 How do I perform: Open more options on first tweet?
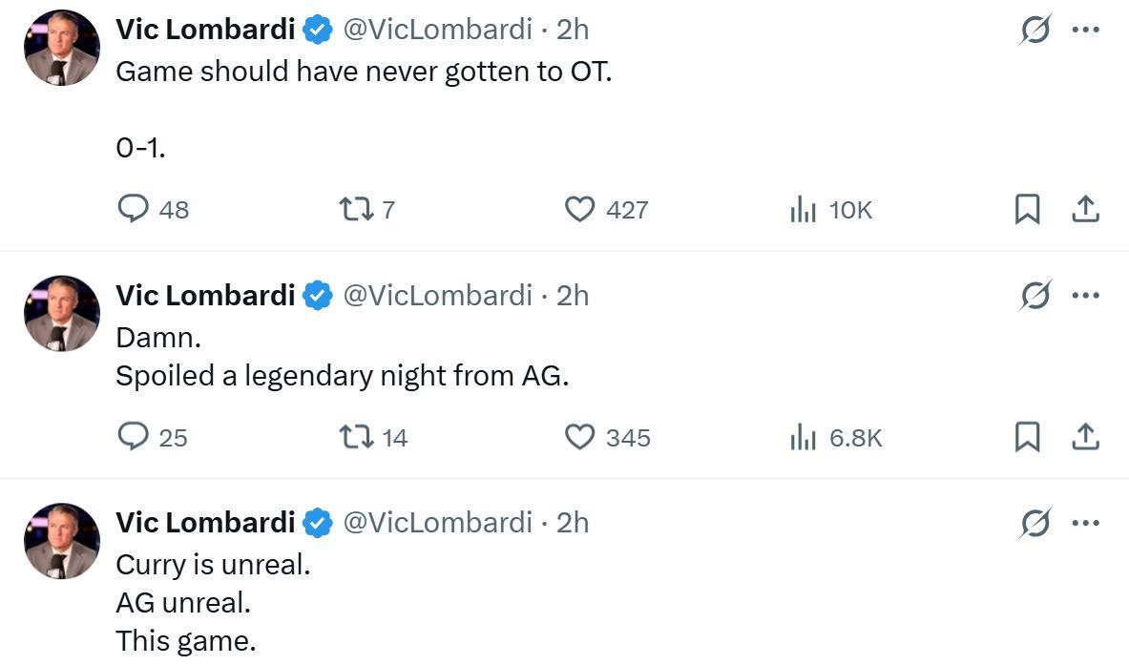click(1086, 30)
